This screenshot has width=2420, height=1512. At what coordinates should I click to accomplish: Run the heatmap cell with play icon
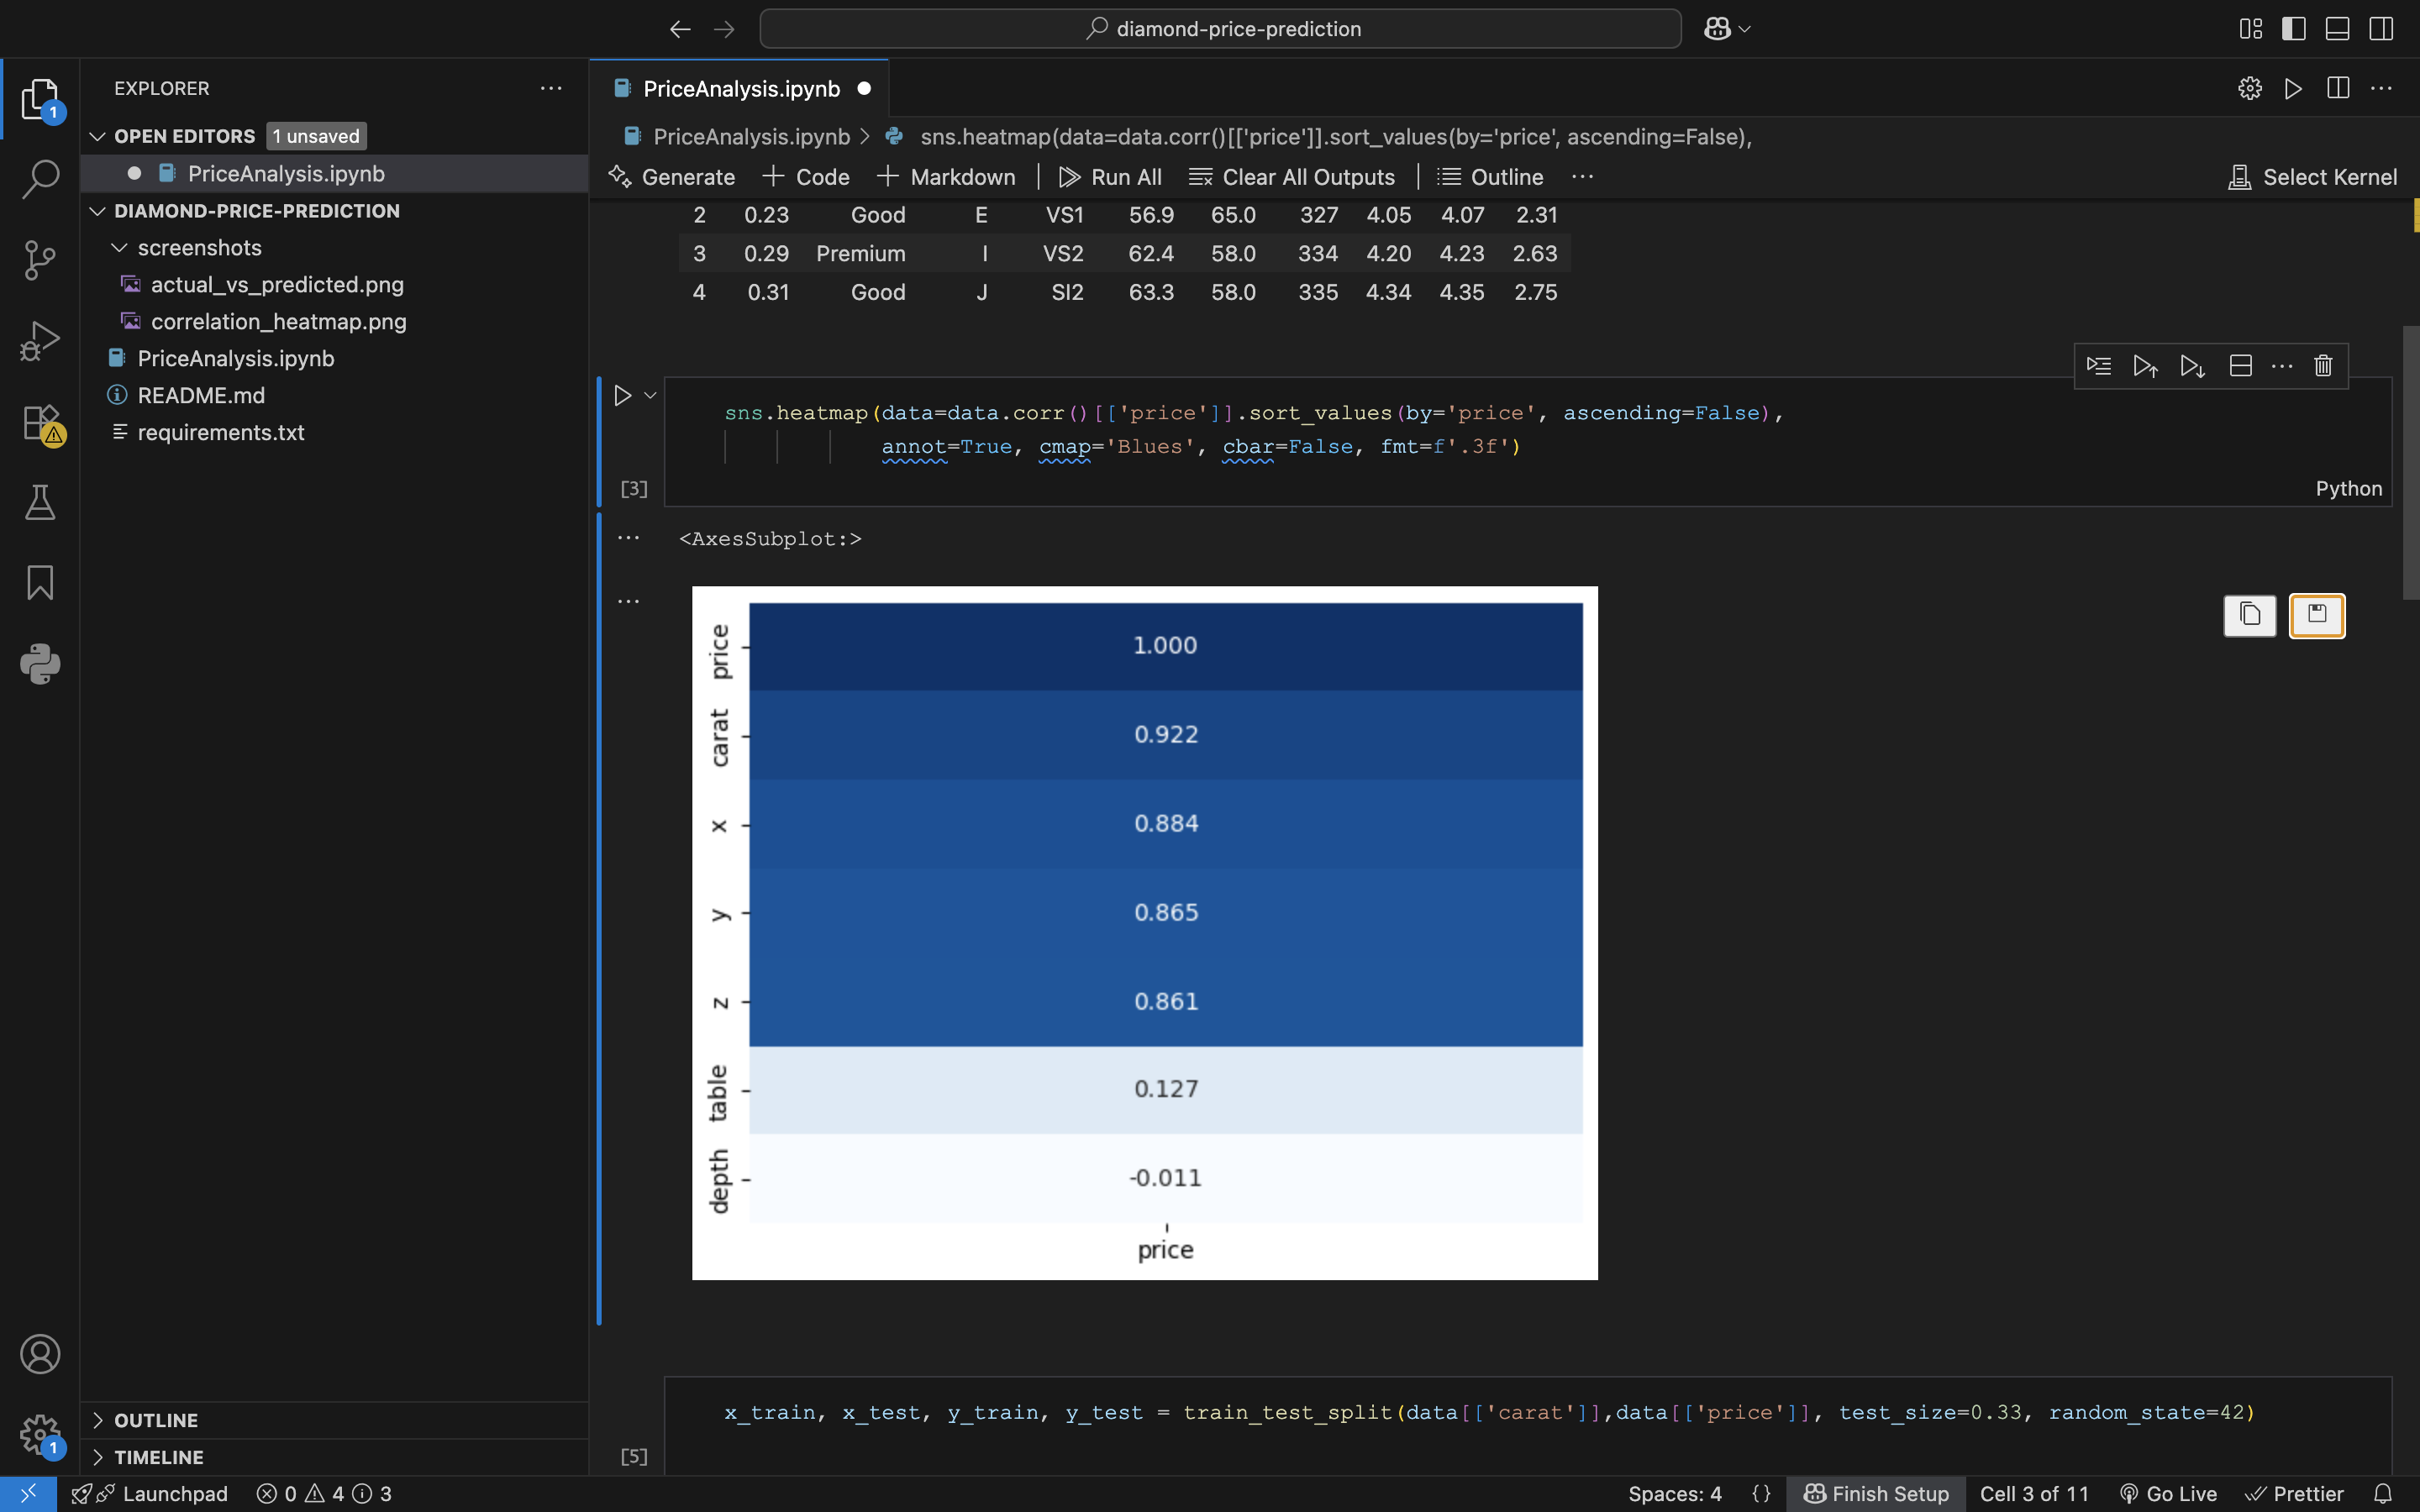pyautogui.click(x=622, y=395)
